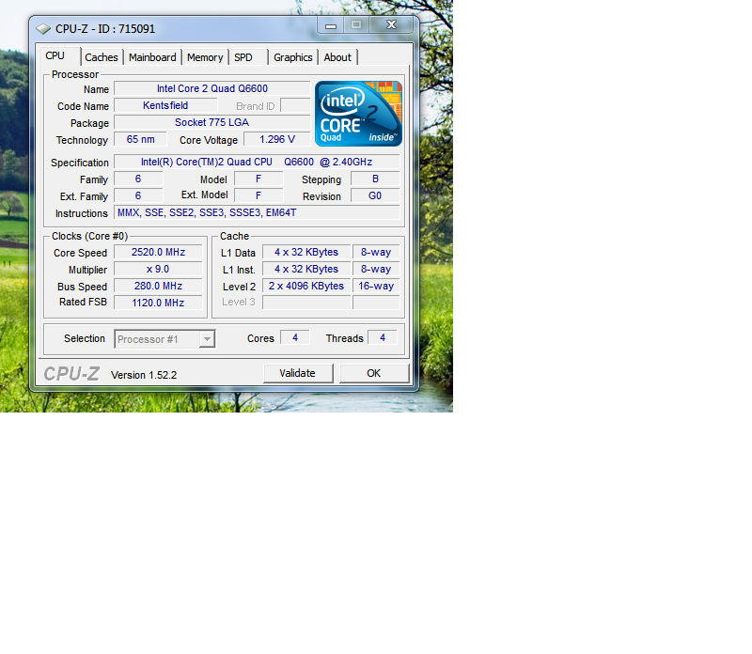Click the Core Speed value 2520.0 MHz

coord(158,252)
